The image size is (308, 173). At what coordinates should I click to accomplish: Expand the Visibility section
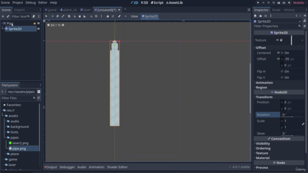tap(279, 144)
